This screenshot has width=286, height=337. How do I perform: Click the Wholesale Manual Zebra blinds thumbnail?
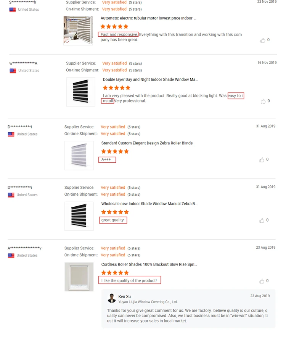click(x=79, y=216)
